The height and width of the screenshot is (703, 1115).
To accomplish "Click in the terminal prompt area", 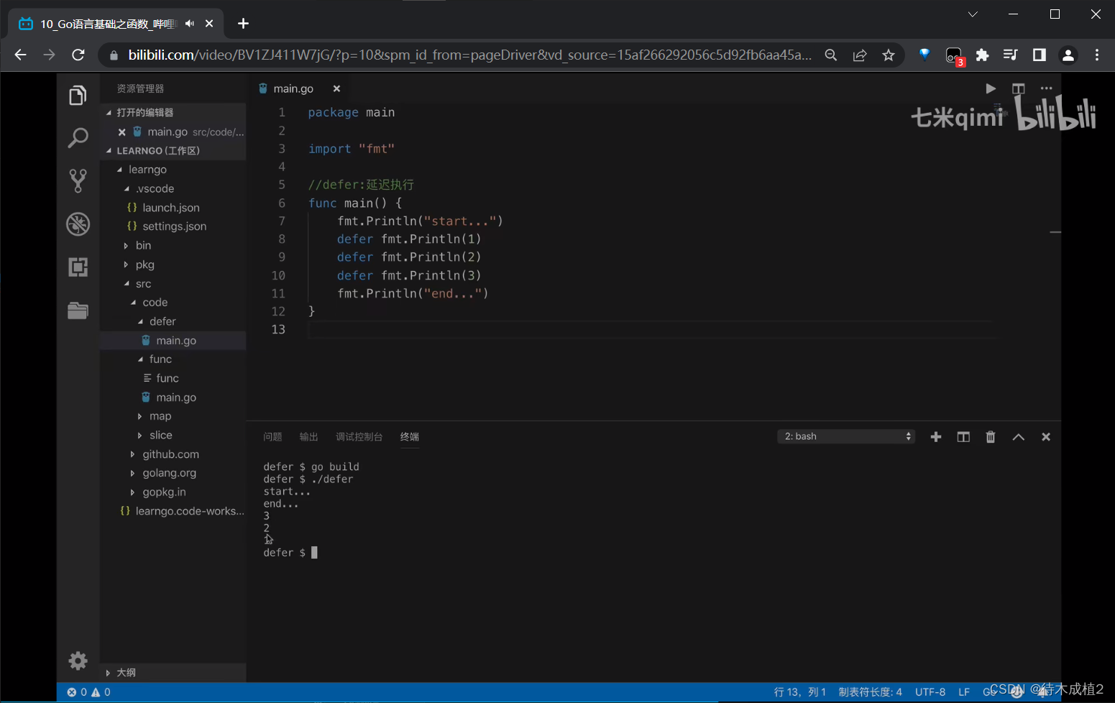I will tap(314, 553).
